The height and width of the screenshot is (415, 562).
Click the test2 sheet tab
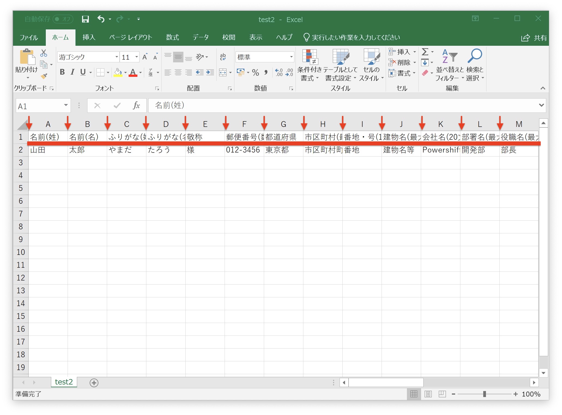64,382
